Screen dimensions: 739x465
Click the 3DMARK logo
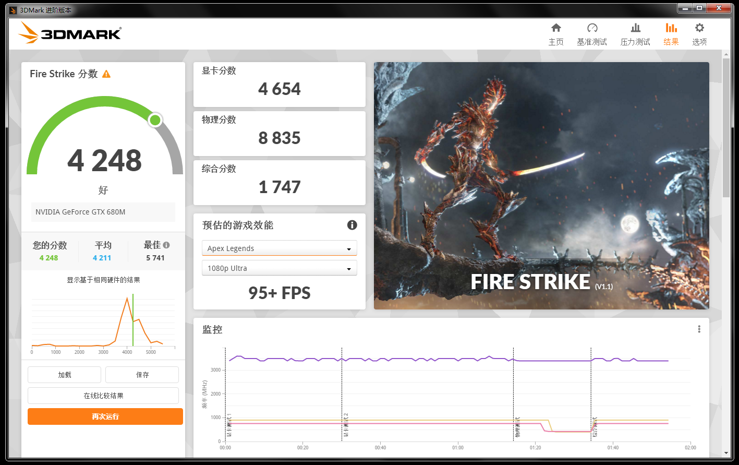[x=69, y=33]
